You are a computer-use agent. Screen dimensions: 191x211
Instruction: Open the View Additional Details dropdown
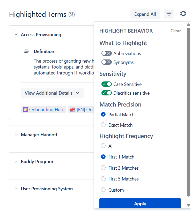point(52,93)
